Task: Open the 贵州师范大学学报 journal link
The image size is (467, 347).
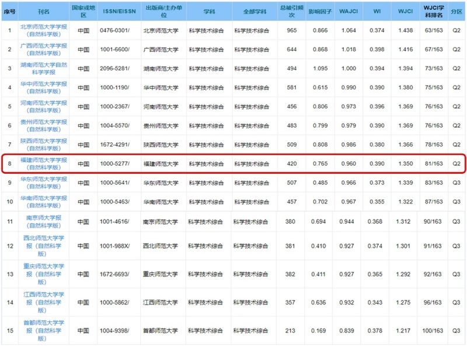Action: 44,125
